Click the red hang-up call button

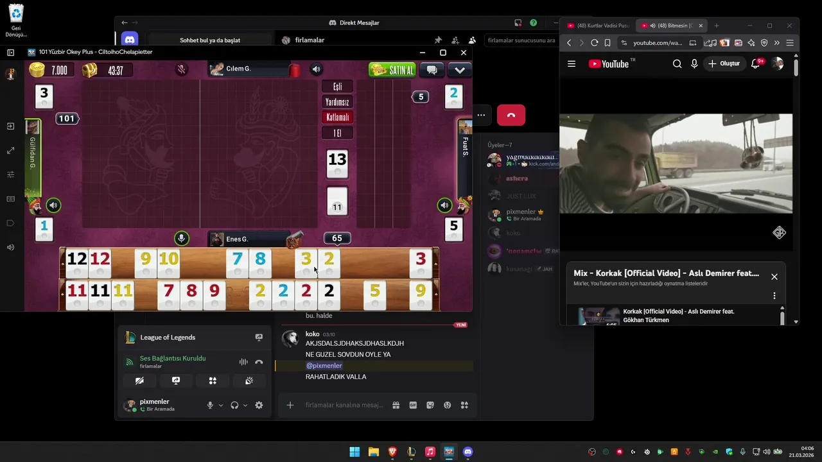pyautogui.click(x=511, y=116)
